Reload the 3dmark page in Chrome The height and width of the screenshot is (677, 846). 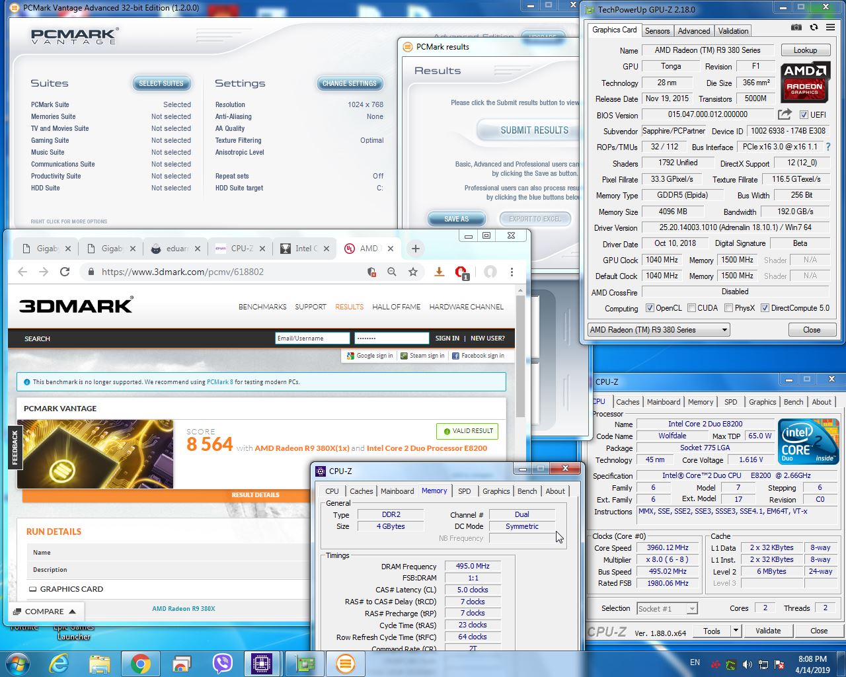65,272
